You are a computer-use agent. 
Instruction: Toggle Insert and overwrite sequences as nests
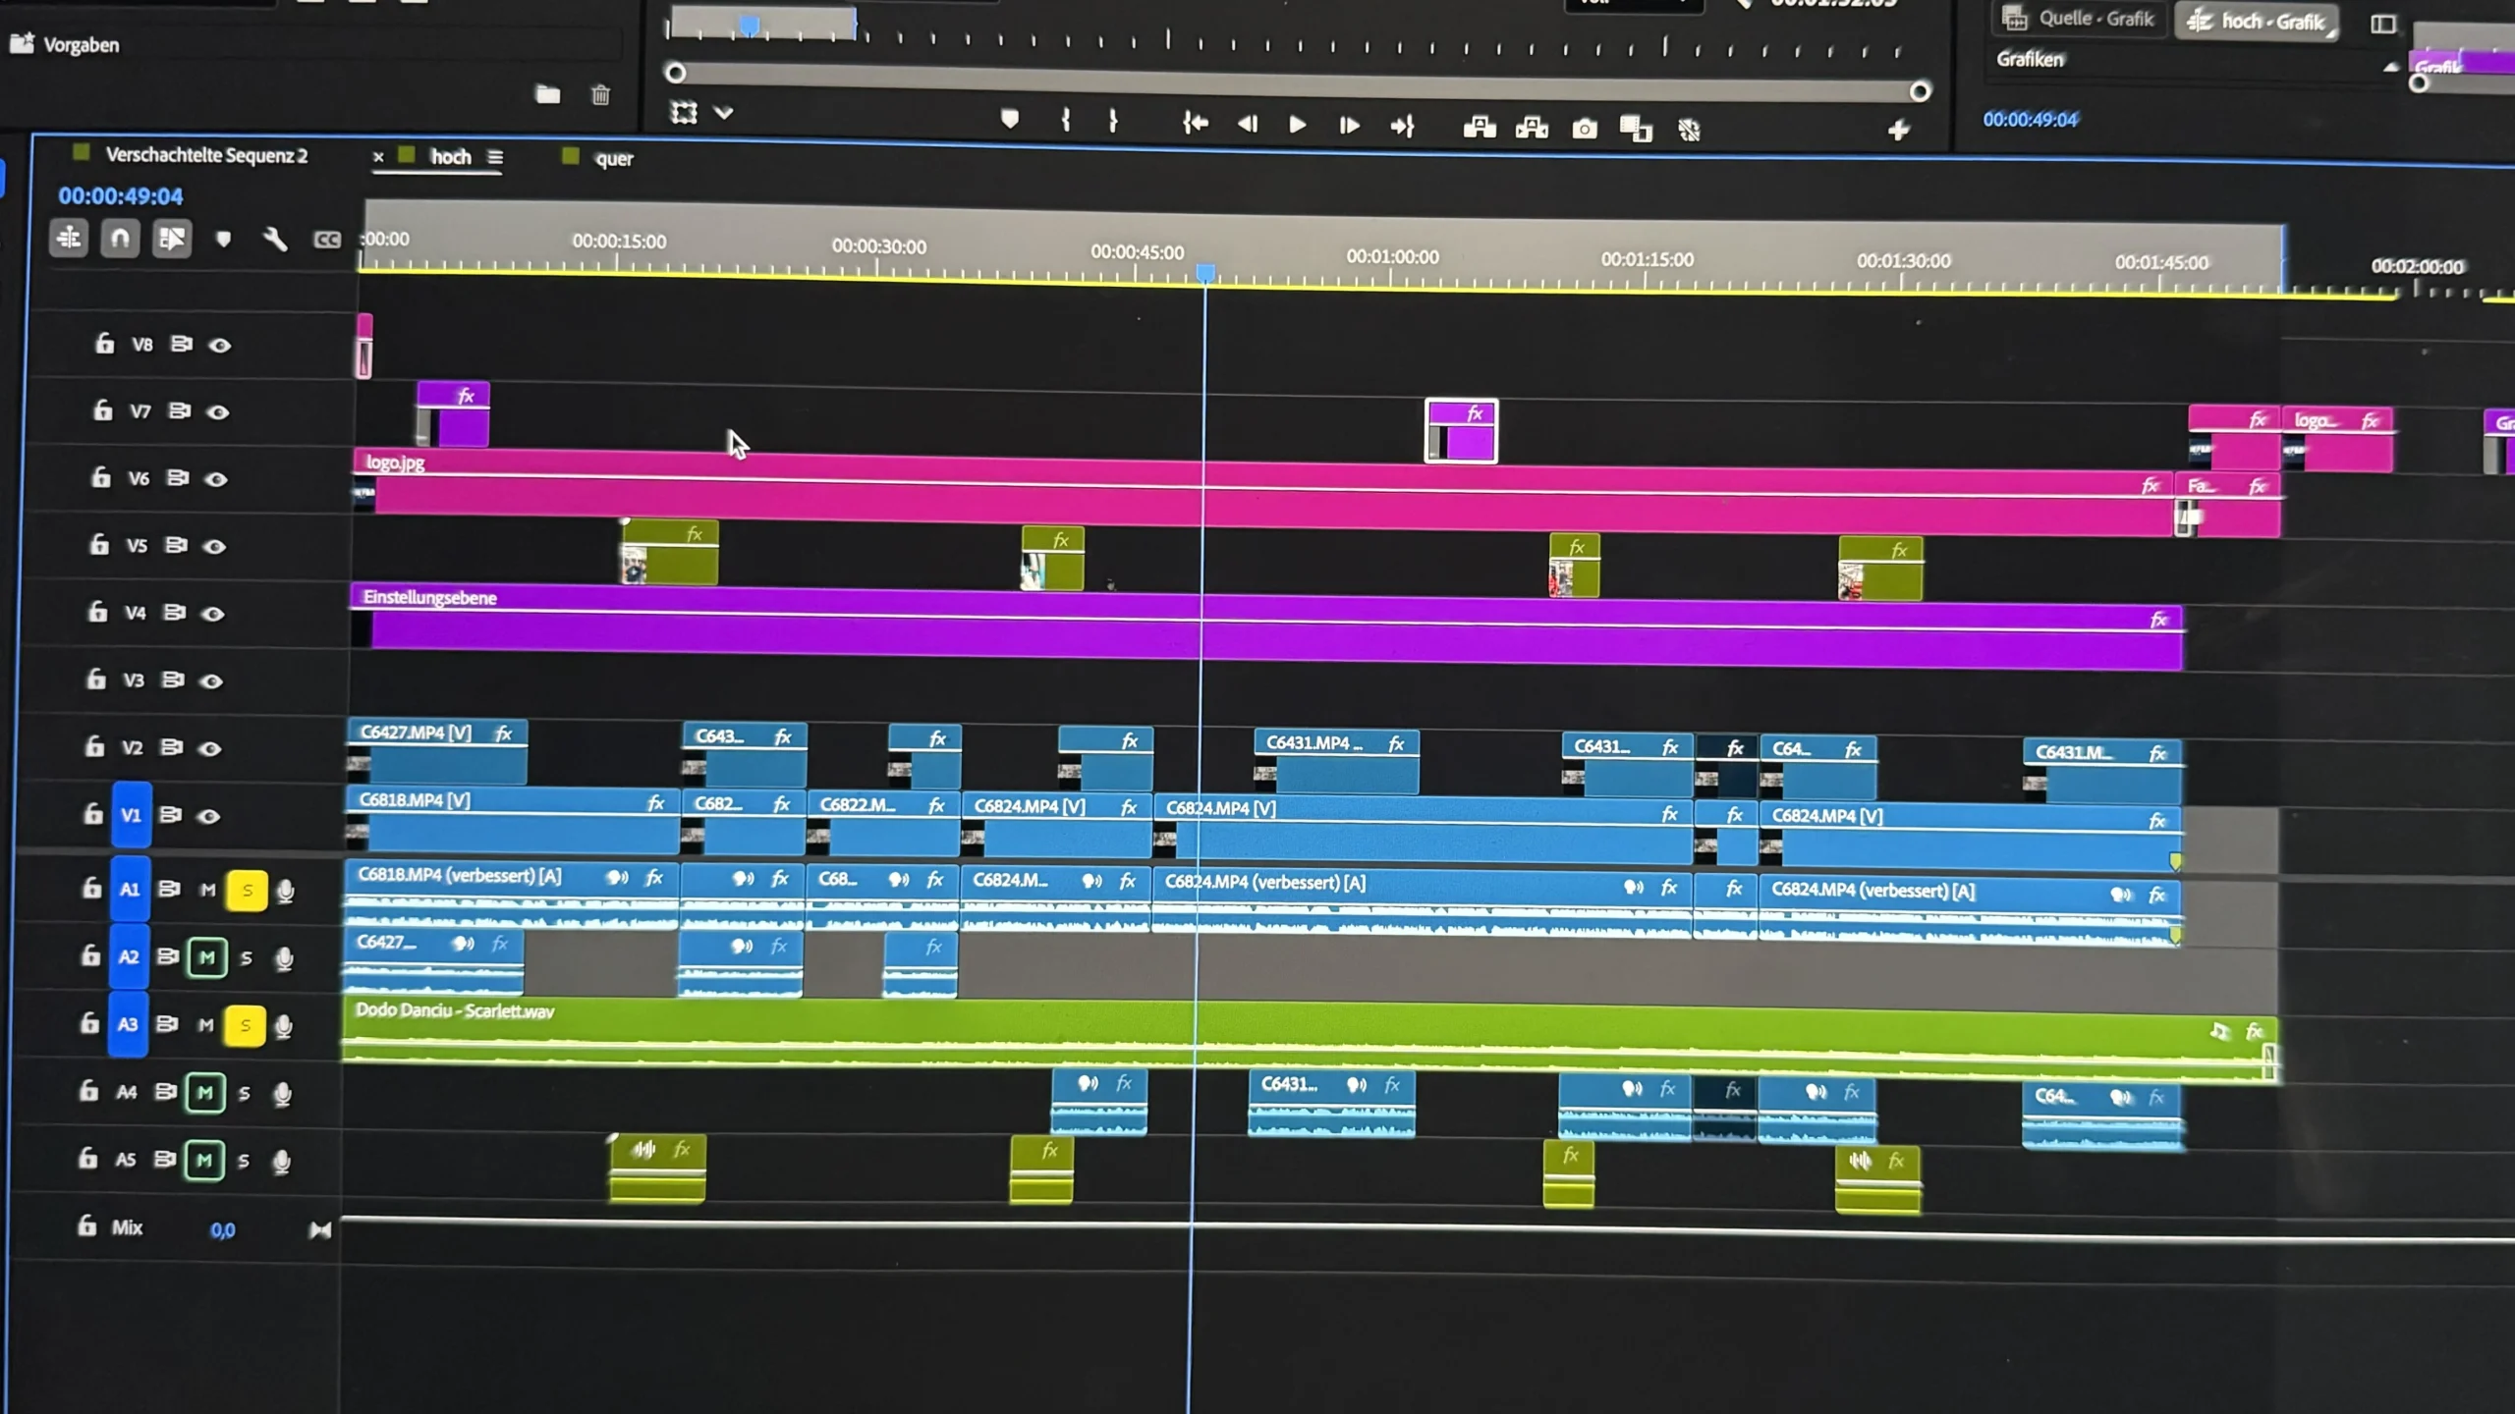[69, 238]
